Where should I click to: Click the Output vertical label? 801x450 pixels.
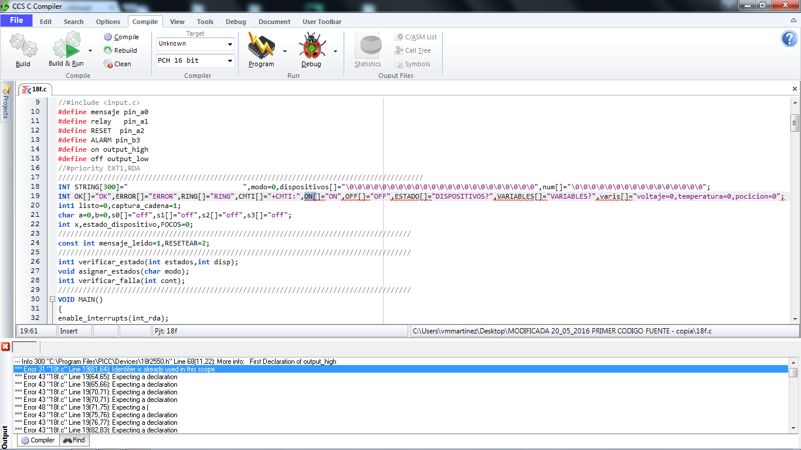(5, 438)
